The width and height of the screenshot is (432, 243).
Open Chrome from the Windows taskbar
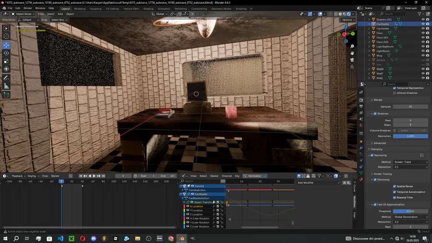click(x=171, y=239)
